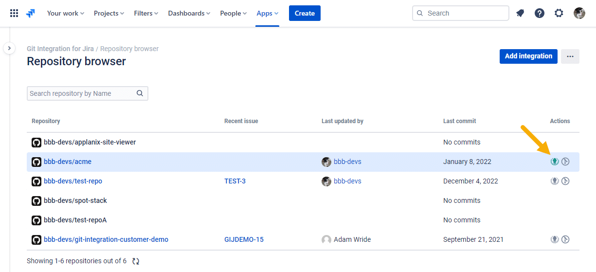
Task: Click the refresh icon beside repository count
Action: tap(136, 261)
